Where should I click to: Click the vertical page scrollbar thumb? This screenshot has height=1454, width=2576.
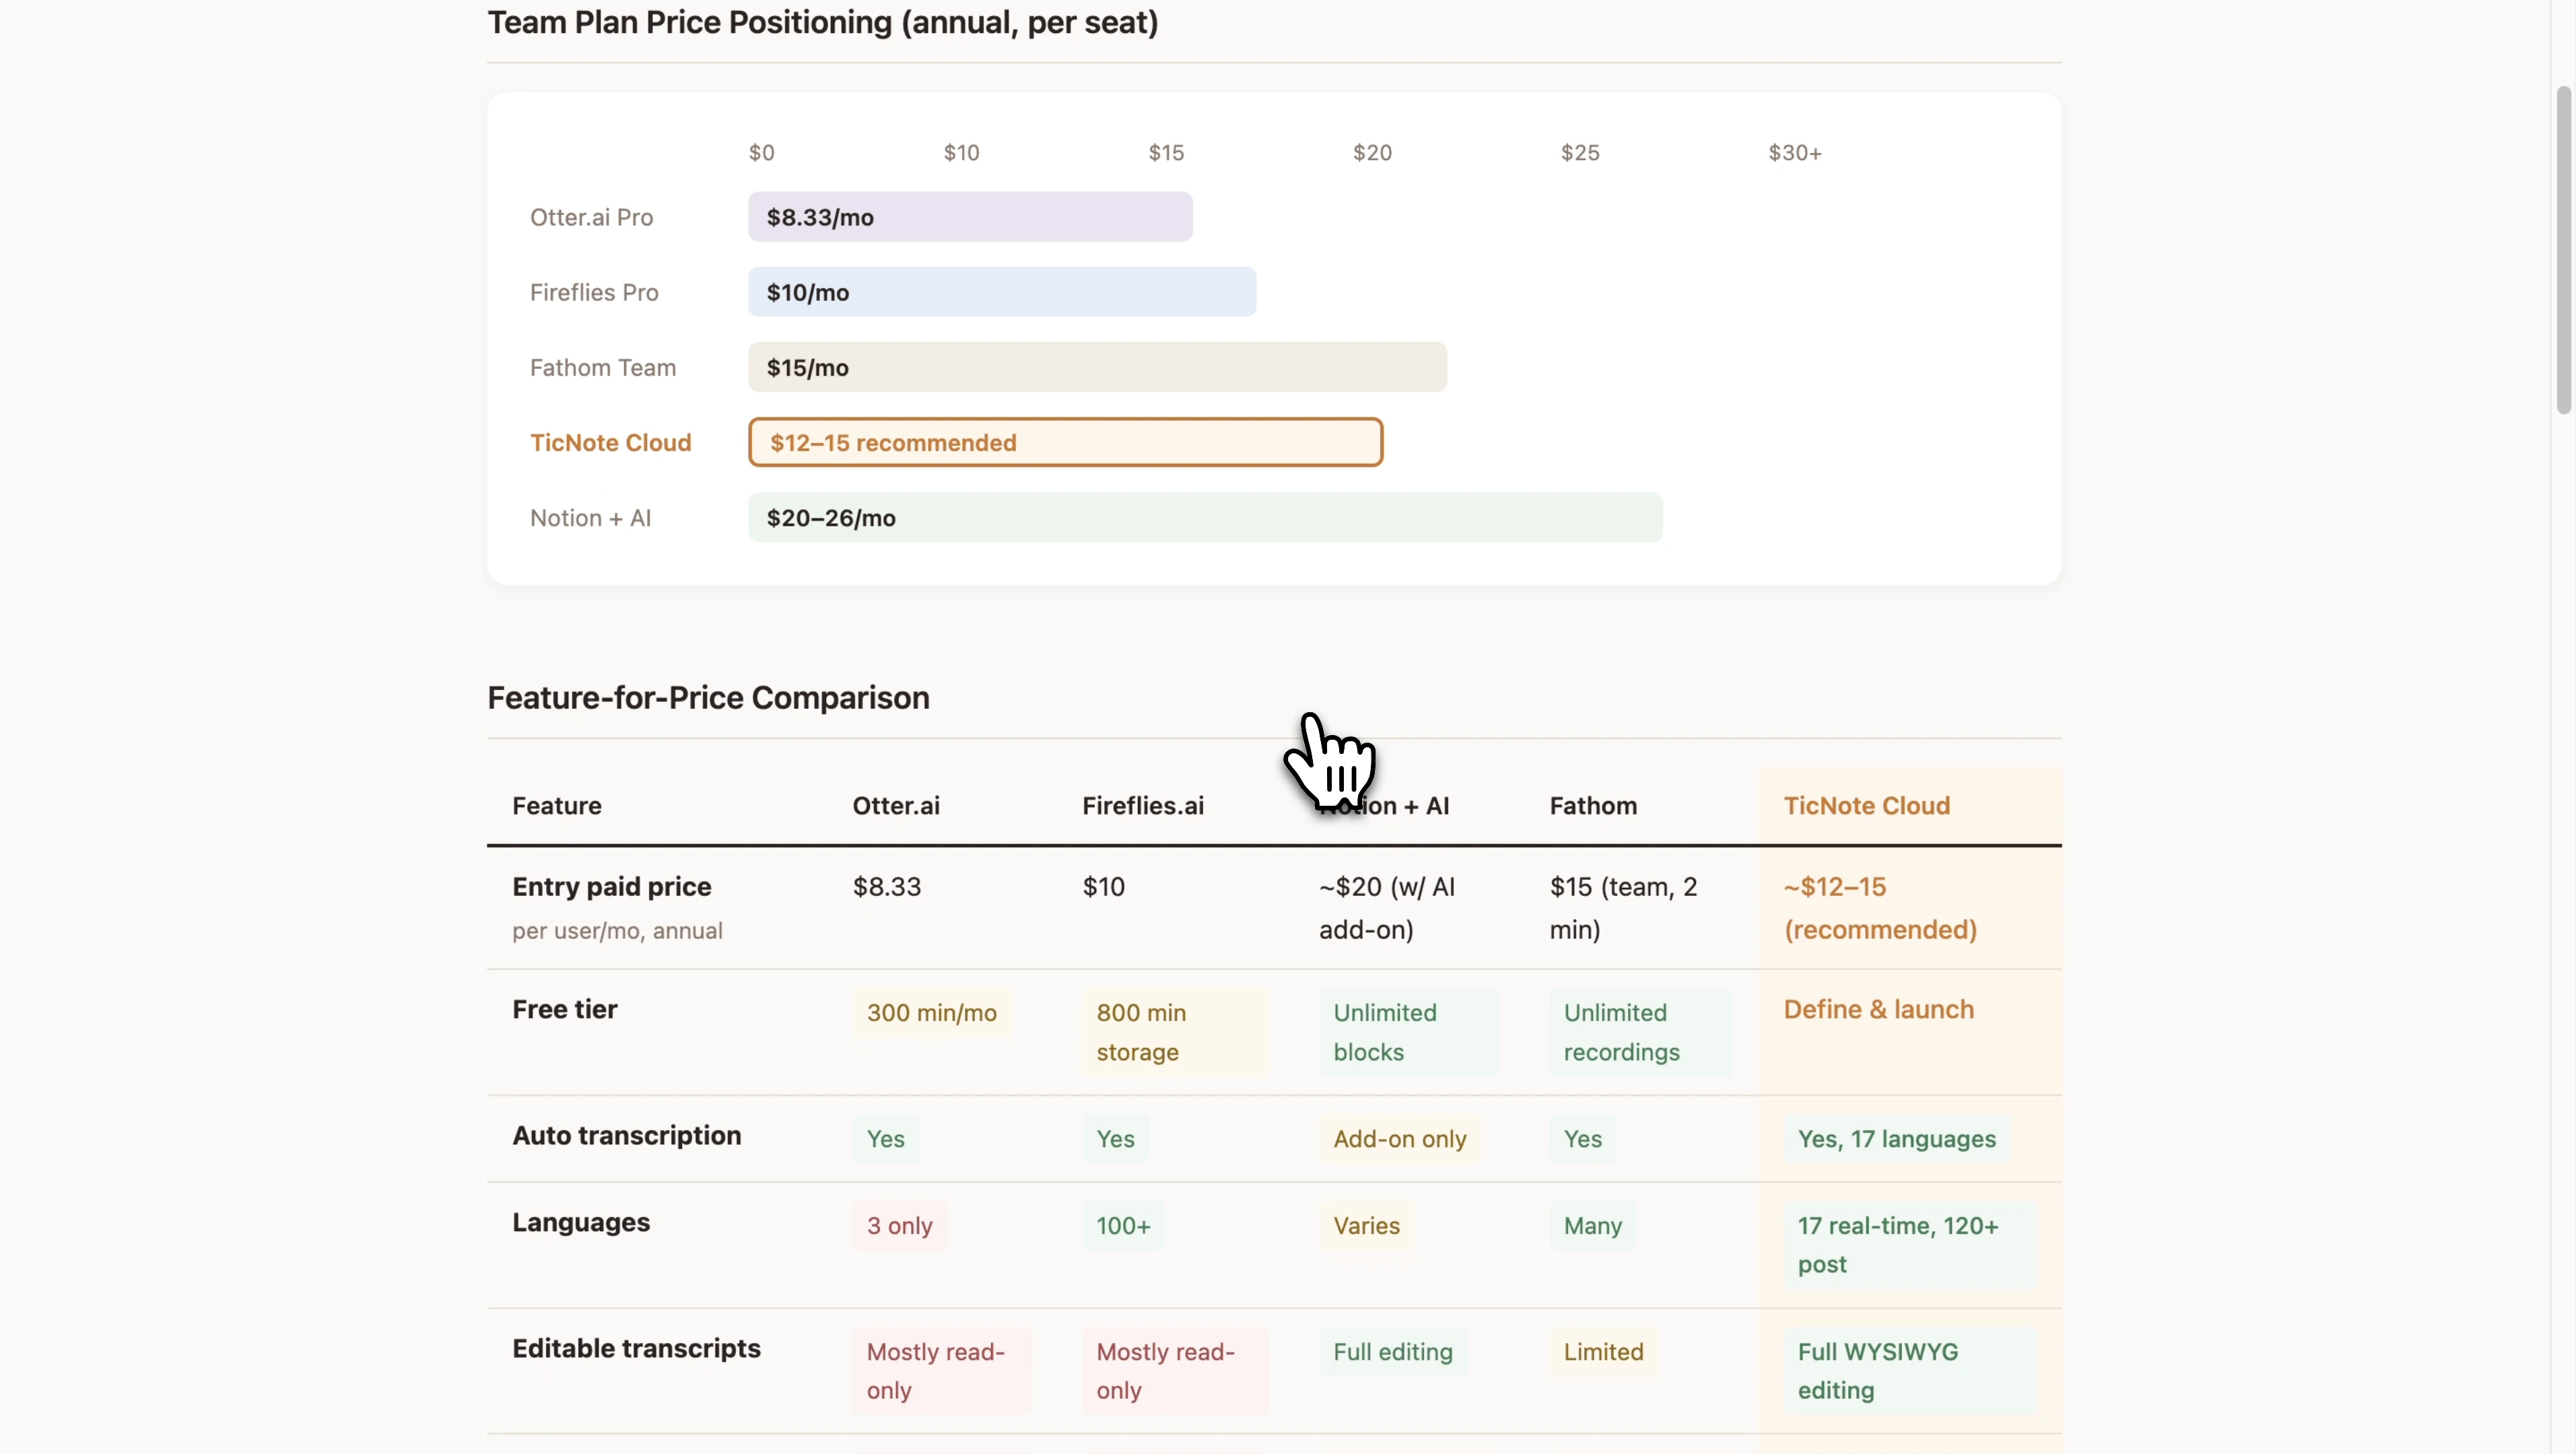coord(2563,250)
